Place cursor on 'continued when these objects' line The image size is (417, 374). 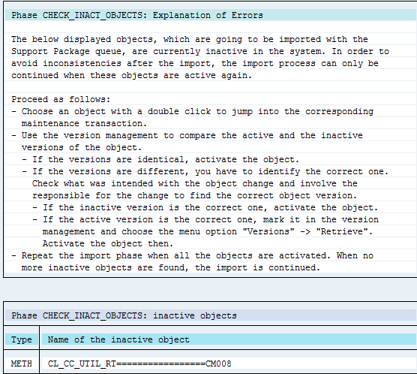131,75
